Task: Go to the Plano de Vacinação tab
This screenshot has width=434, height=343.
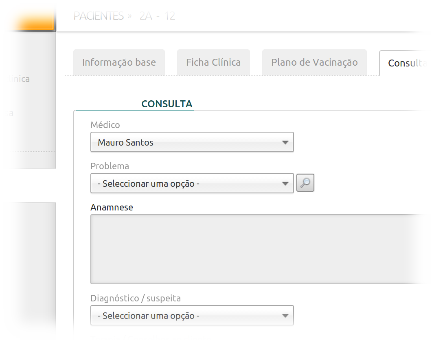Action: click(314, 62)
